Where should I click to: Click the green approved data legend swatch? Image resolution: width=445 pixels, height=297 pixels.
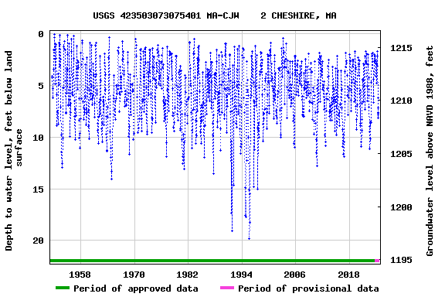[x=63, y=288]
